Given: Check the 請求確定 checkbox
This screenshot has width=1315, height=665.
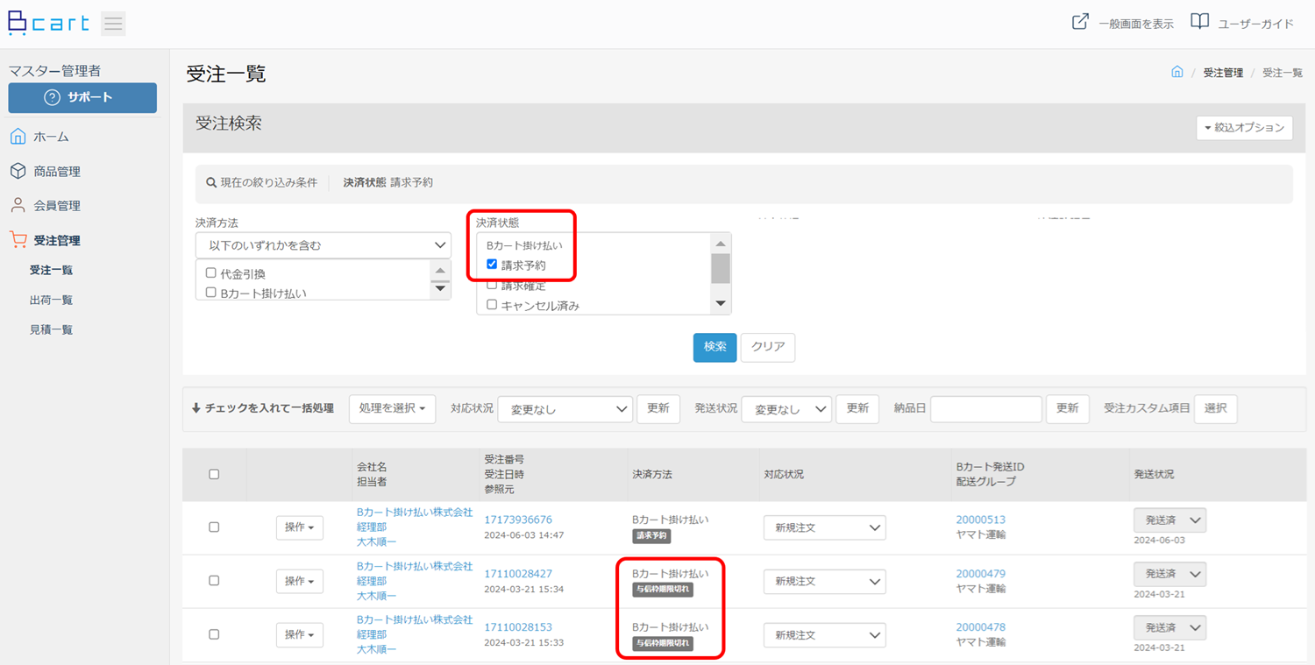Looking at the screenshot, I should [x=492, y=286].
